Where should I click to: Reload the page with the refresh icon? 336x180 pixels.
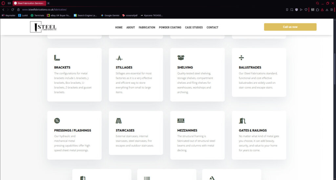[x=13, y=9]
